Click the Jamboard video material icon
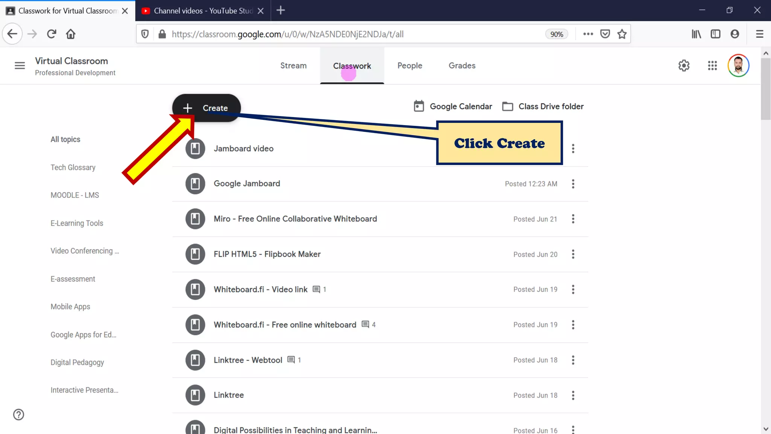 195,148
